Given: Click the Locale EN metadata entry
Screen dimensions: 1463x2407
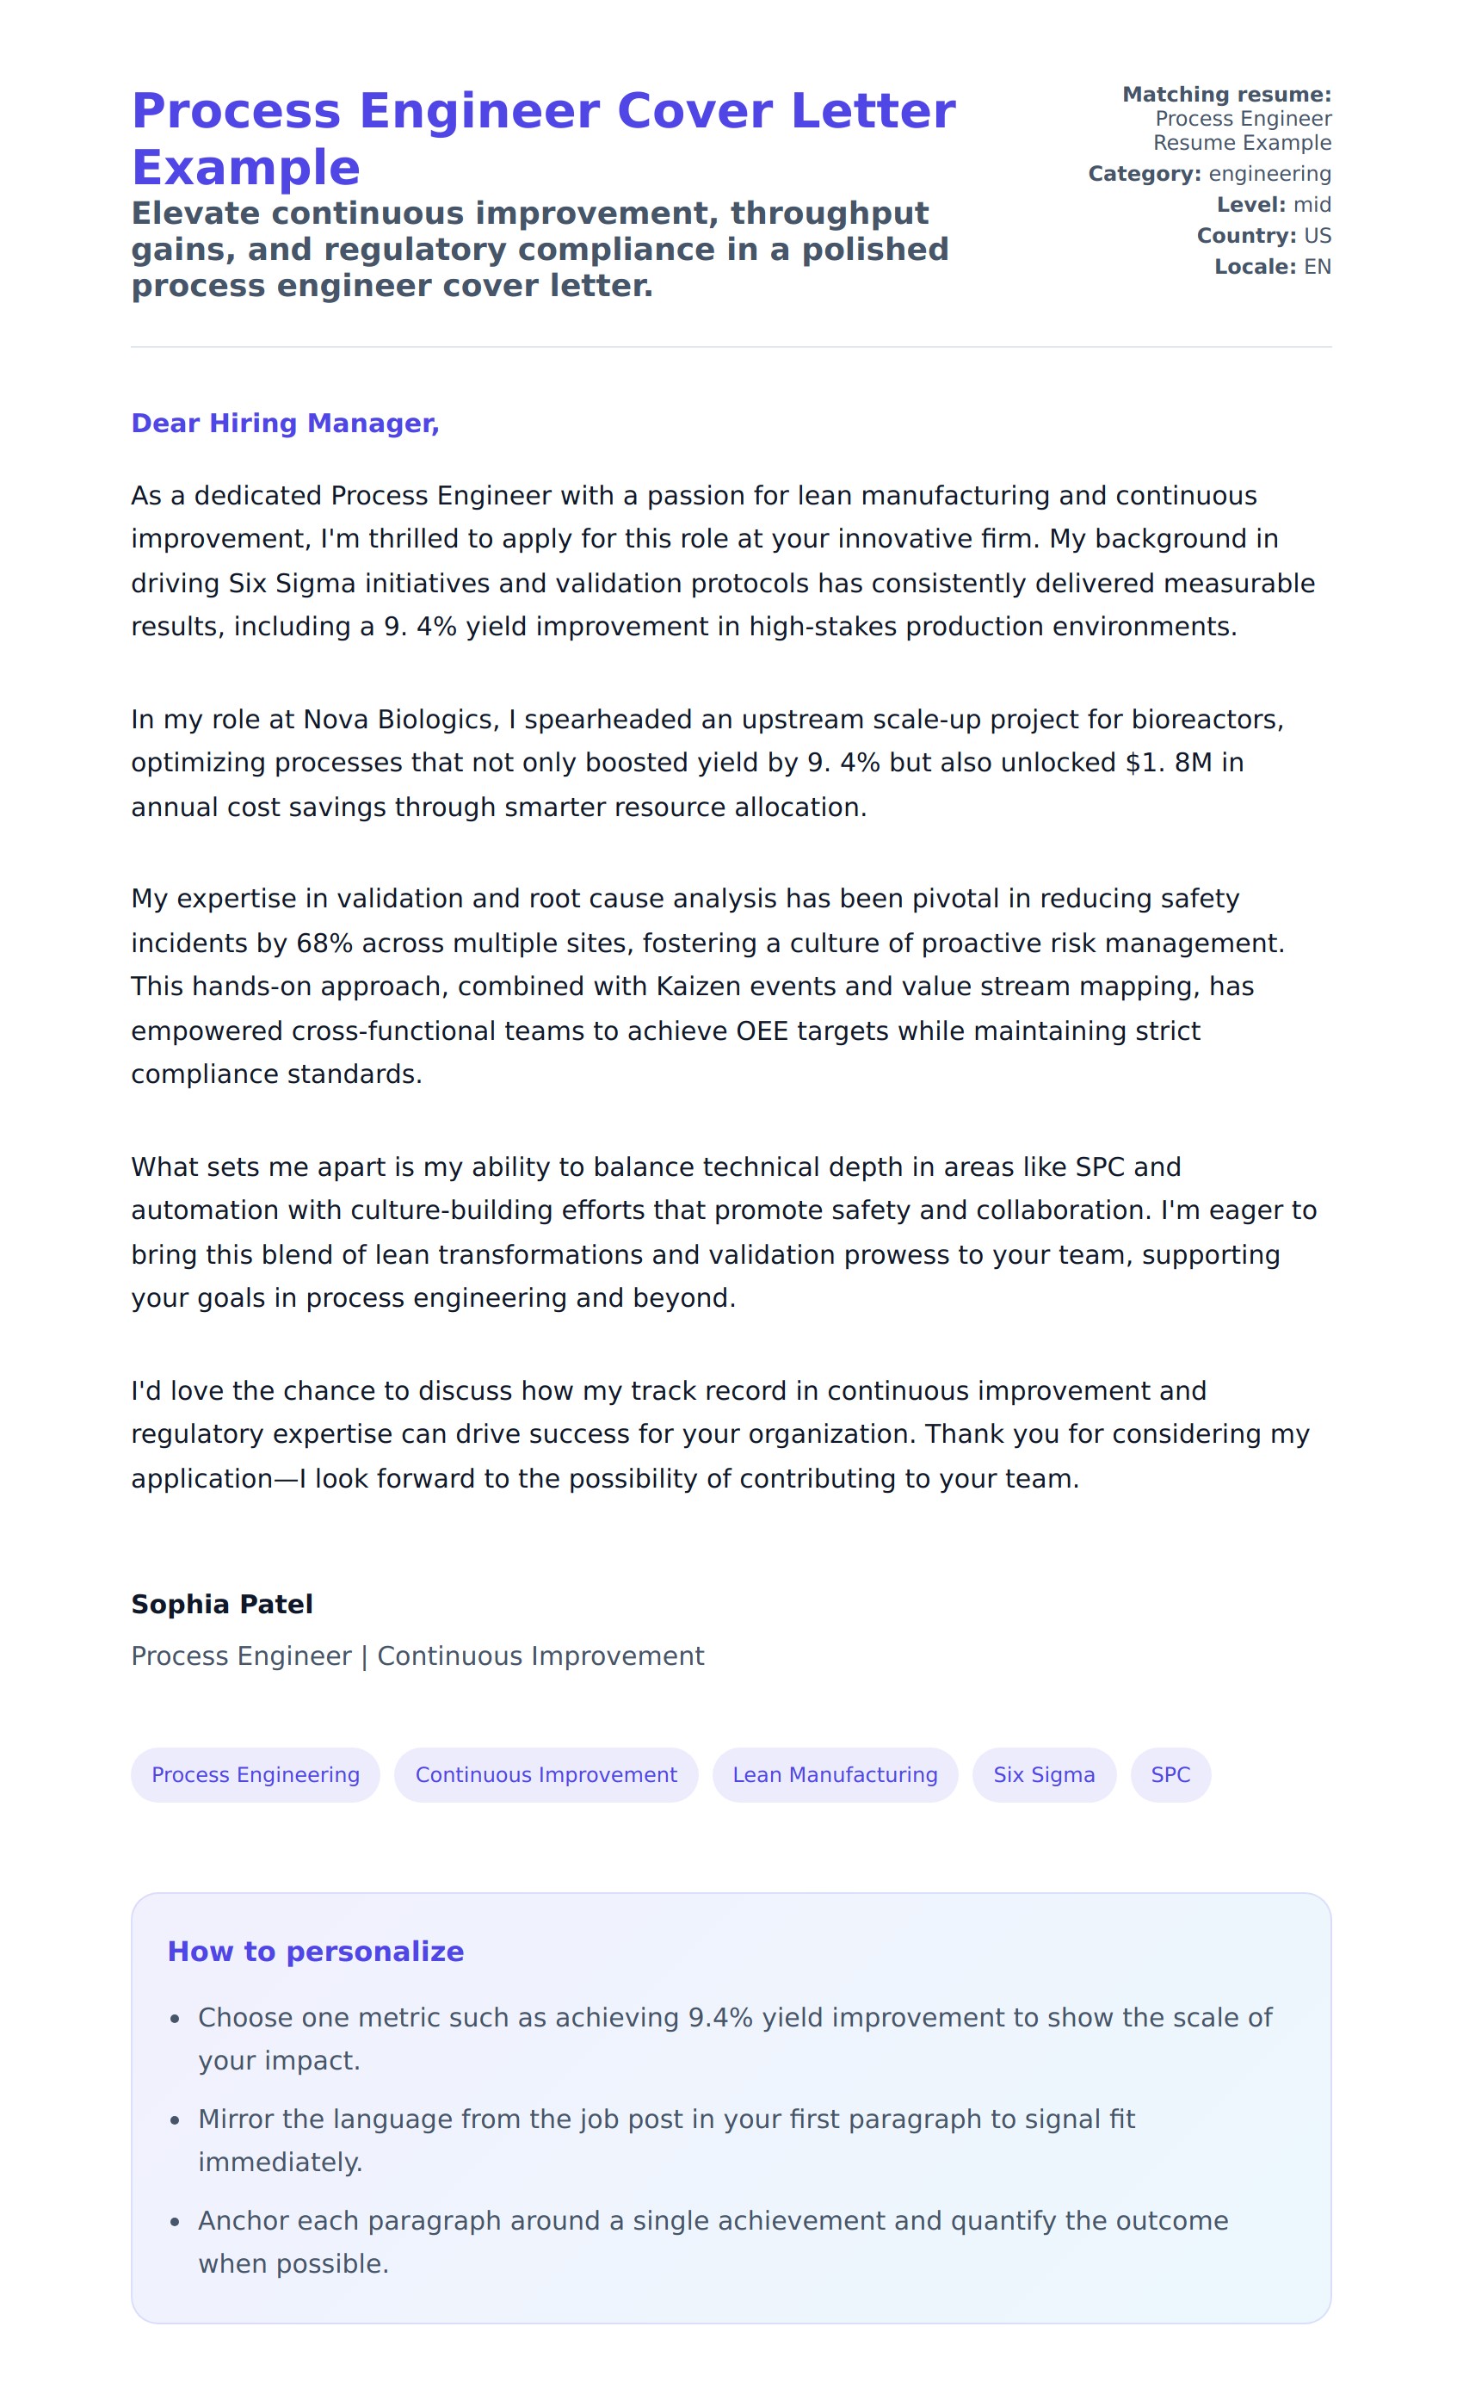Looking at the screenshot, I should (x=1272, y=267).
